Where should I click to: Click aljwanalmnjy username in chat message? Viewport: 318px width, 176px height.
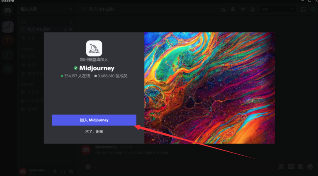[106, 147]
